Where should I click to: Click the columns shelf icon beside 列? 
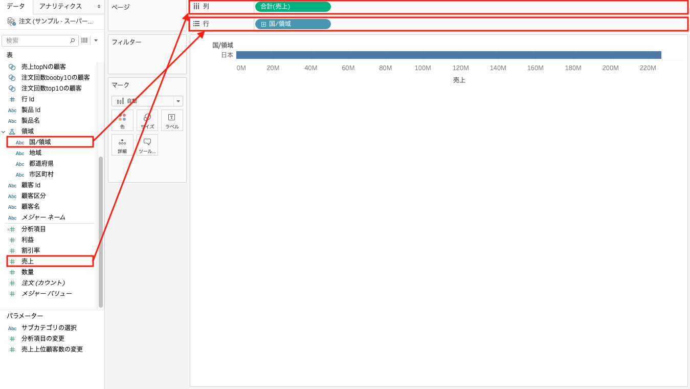point(196,7)
